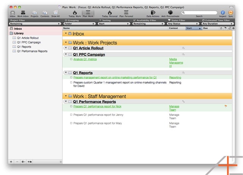Click the add folder button in sidebar
The width and height of the screenshot is (243, 175).
coord(30,162)
